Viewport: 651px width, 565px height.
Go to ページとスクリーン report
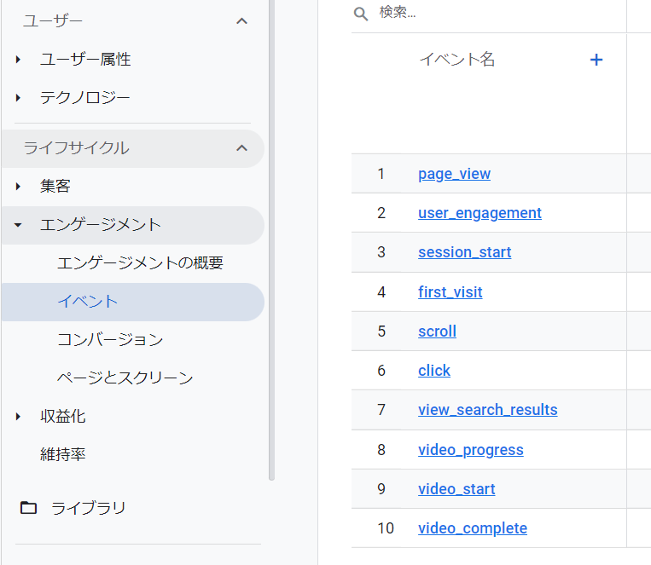tap(125, 378)
